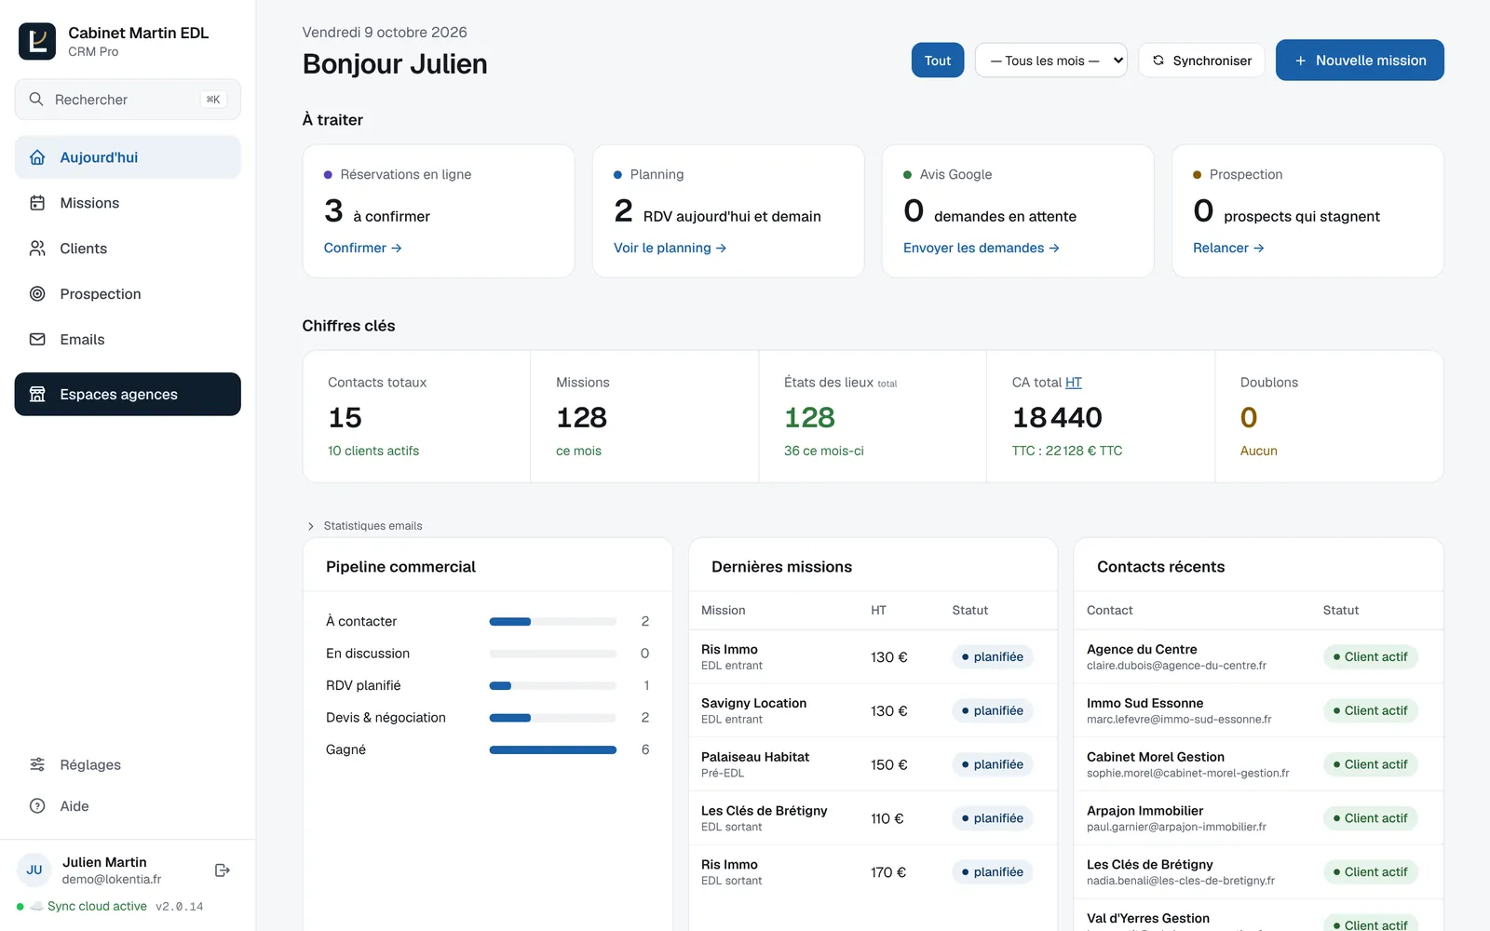Screen dimensions: 1490x931
Task: Click the À contacter pipeline progress bar
Action: click(x=553, y=621)
